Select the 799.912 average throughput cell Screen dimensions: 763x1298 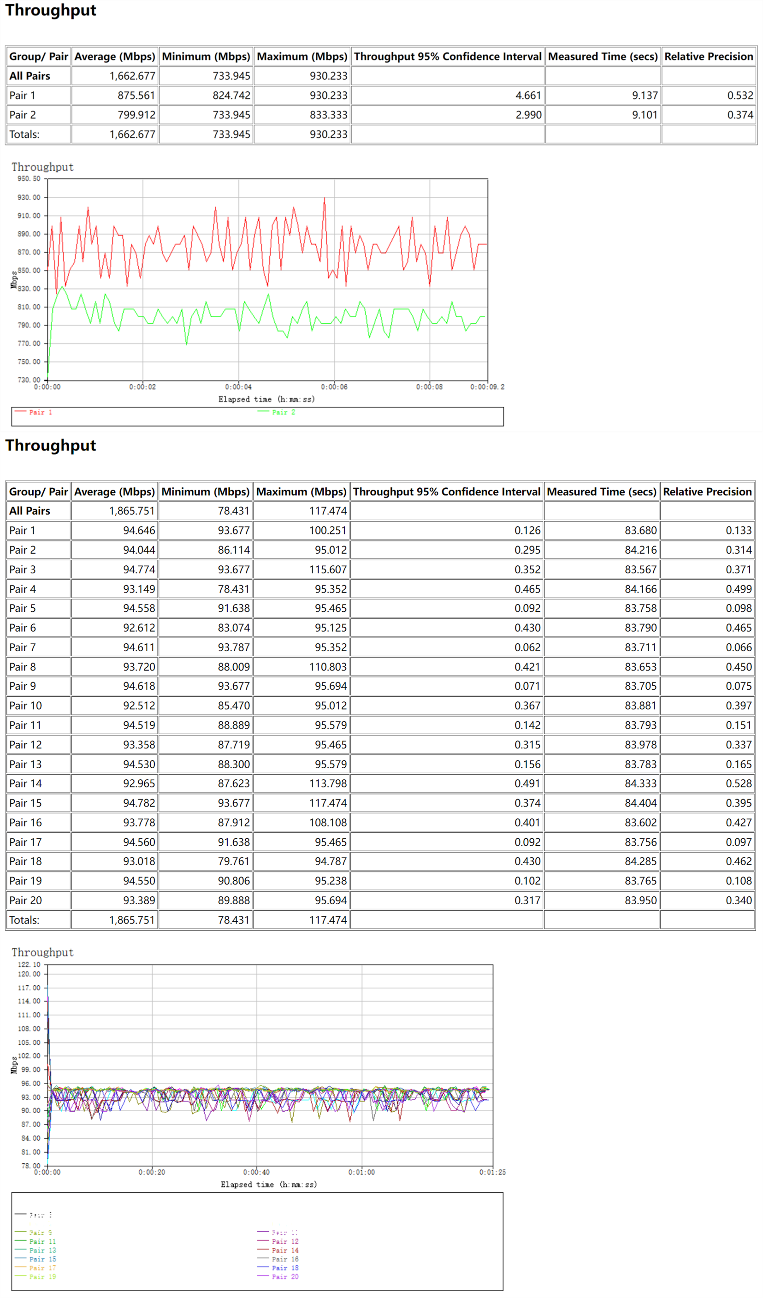click(136, 115)
